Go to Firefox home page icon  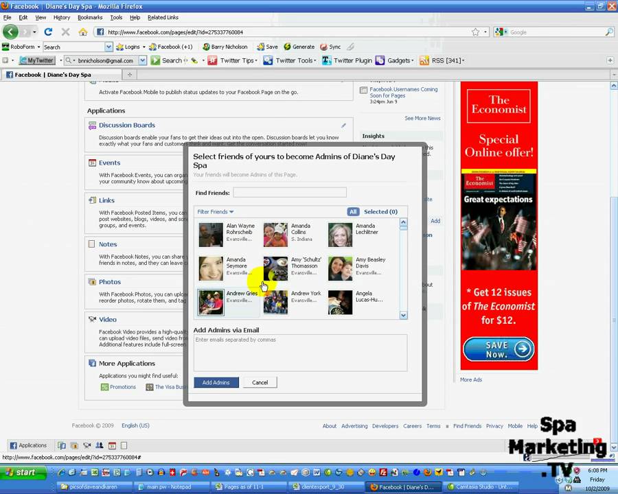[83, 32]
